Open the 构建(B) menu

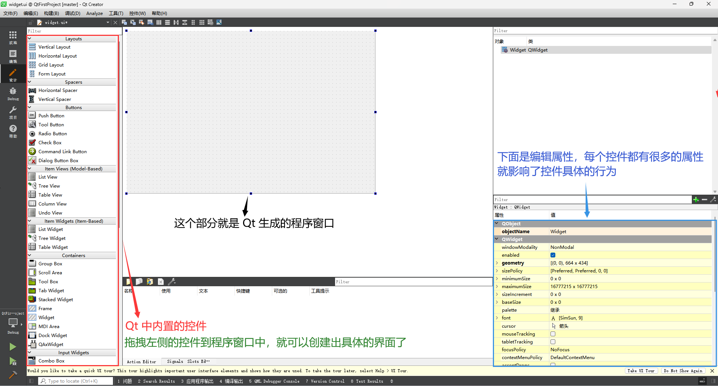point(52,13)
